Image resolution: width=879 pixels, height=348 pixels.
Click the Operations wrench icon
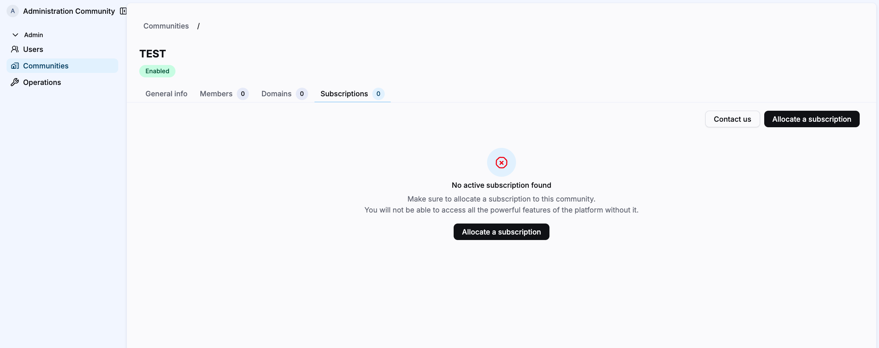pyautogui.click(x=15, y=82)
